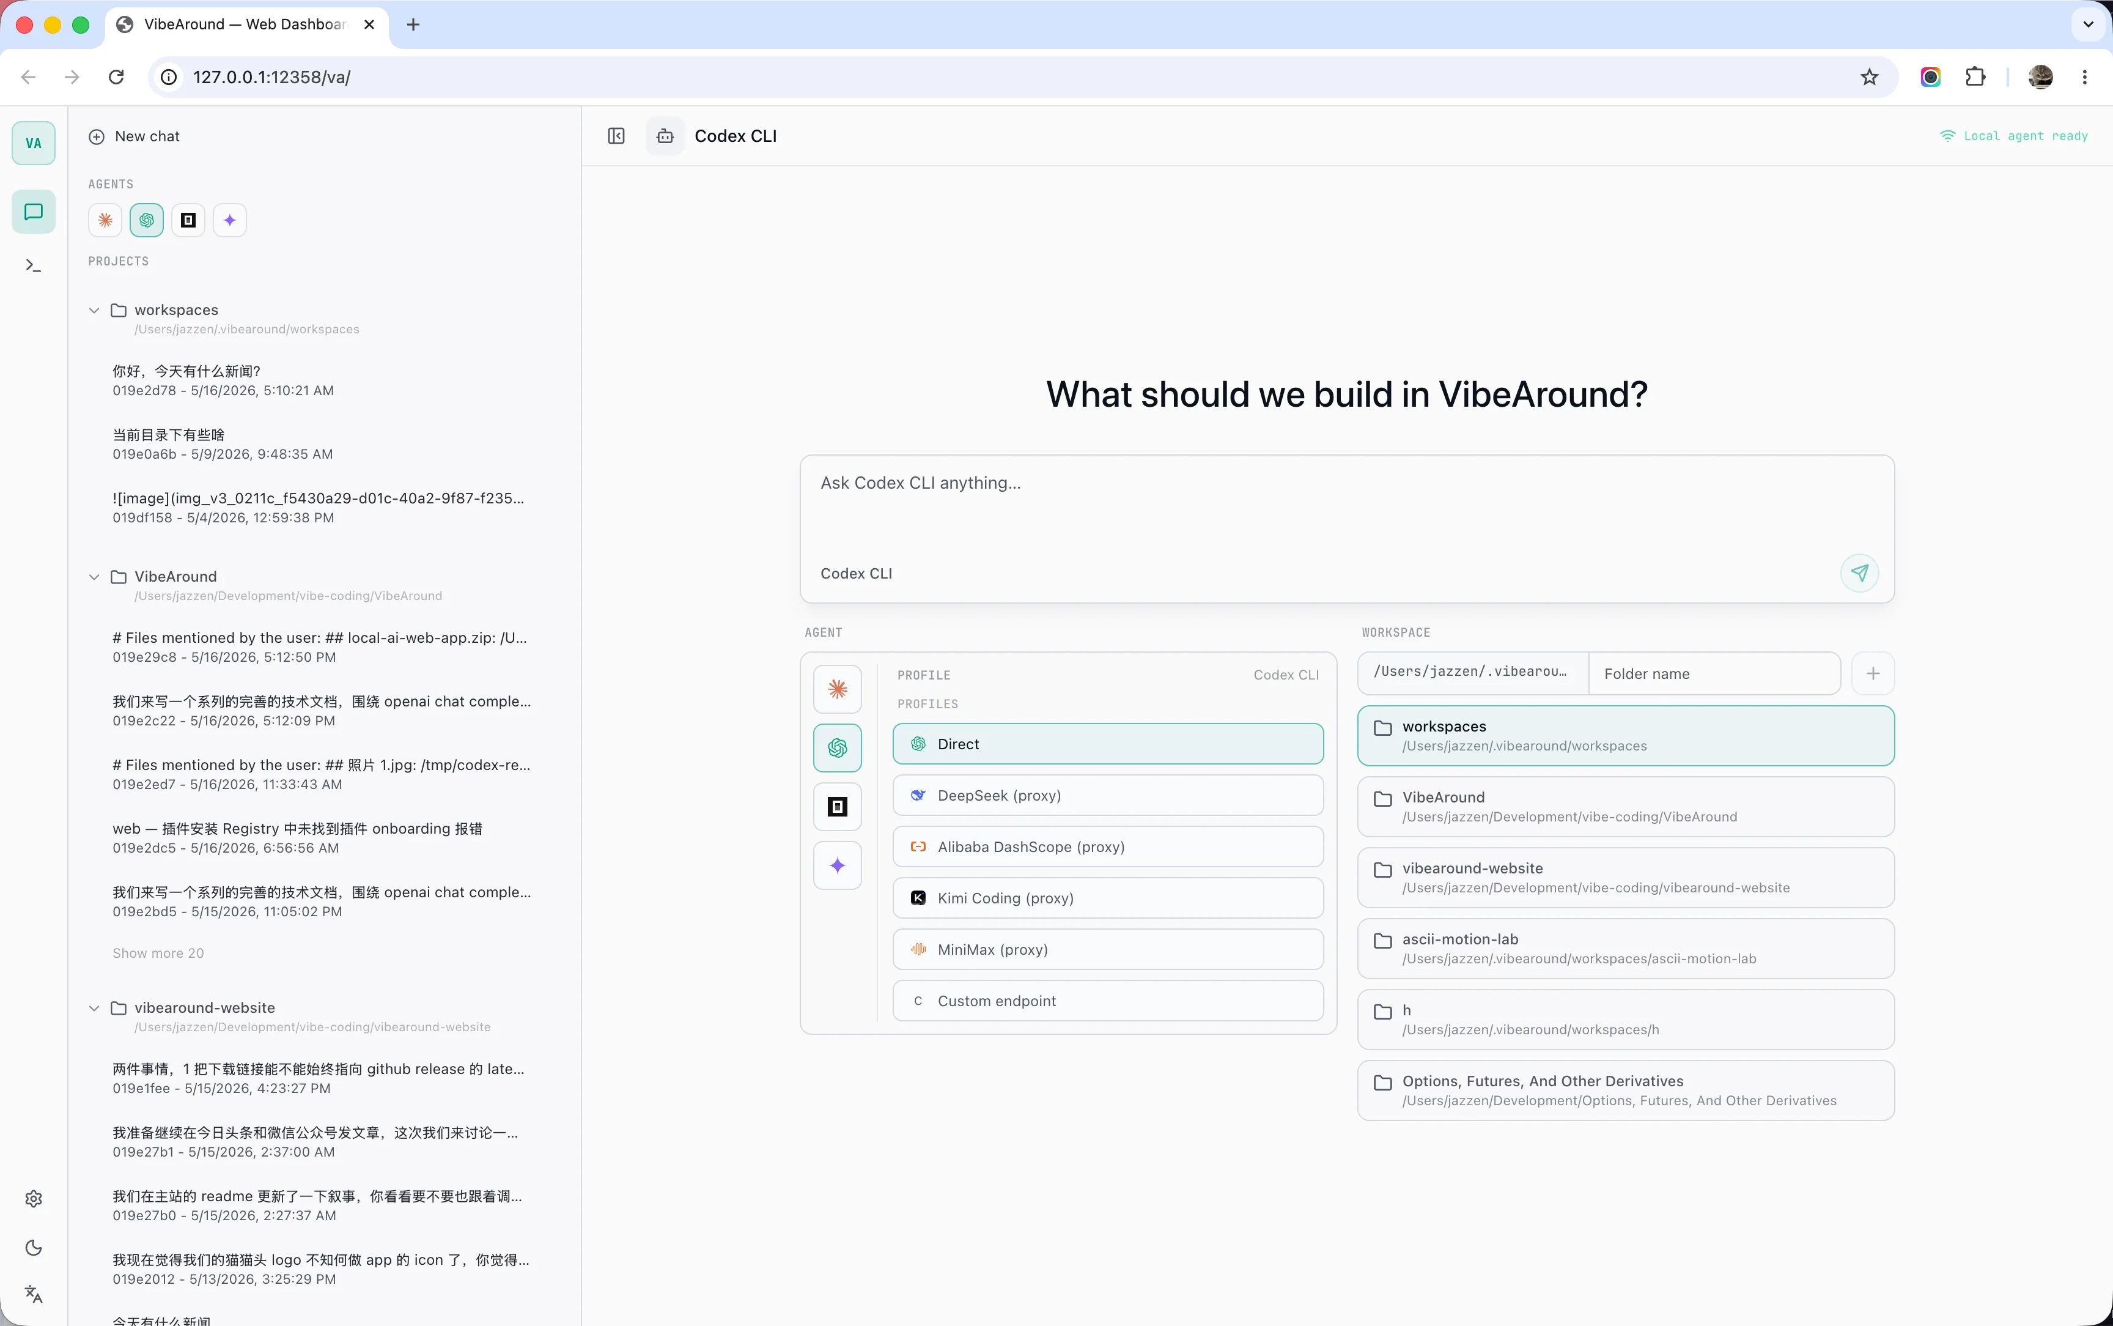Click Local agent ready status
2113x1326 pixels.
pyautogui.click(x=2014, y=136)
